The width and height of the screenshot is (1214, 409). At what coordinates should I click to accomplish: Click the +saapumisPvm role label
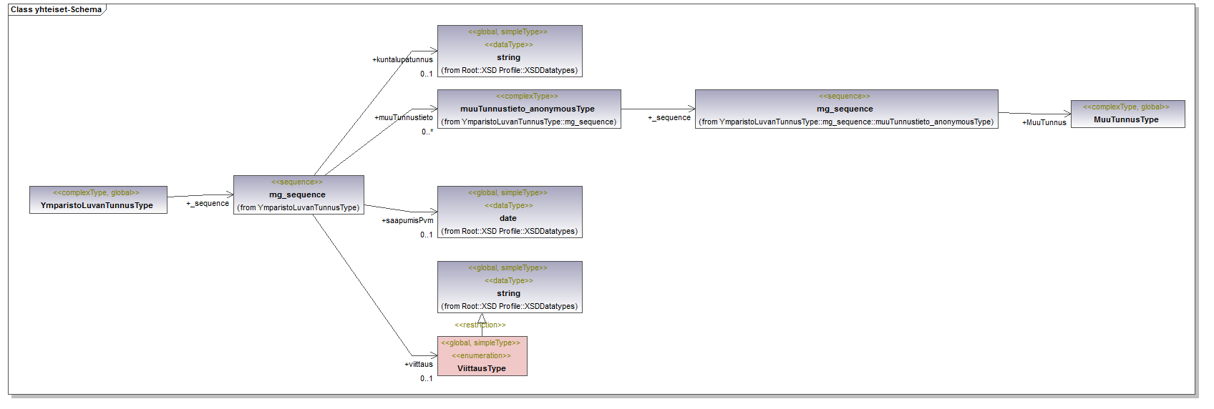pyautogui.click(x=407, y=220)
